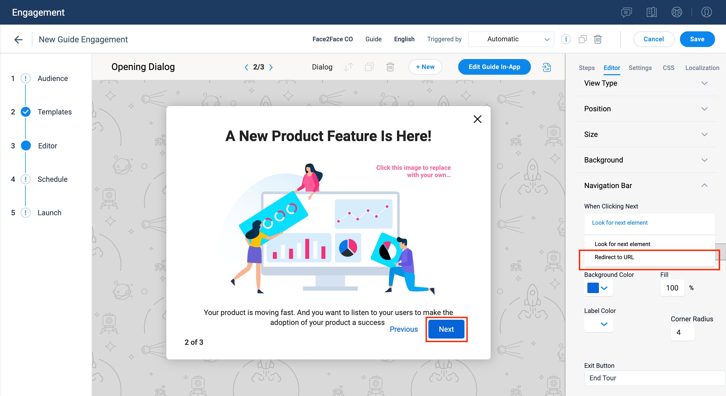
Task: Open the chat messages icon in header
Action: 626,12
